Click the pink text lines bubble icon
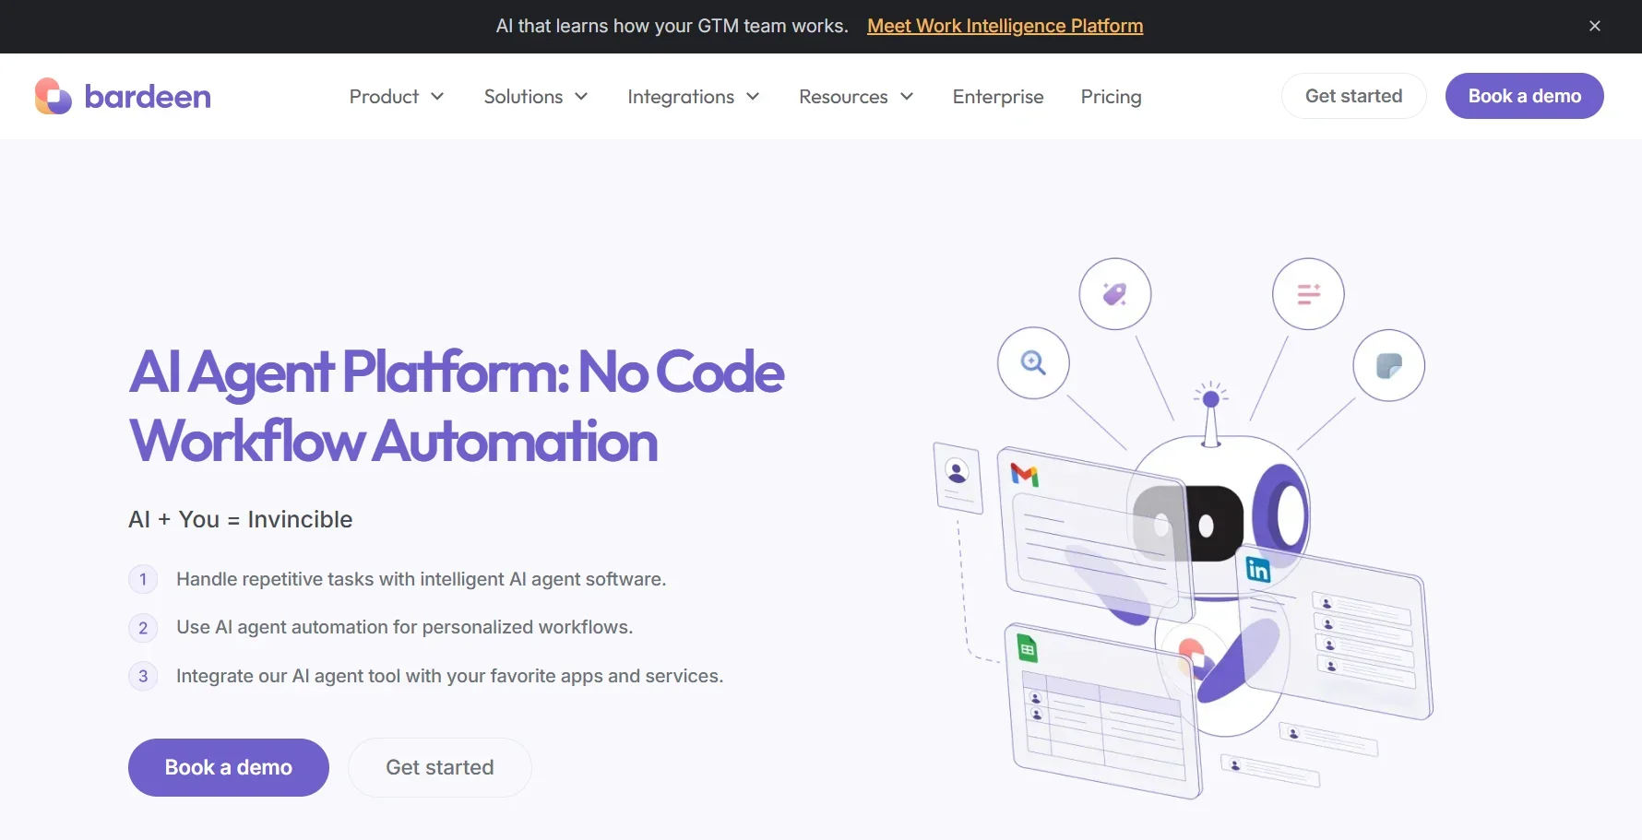The height and width of the screenshot is (840, 1642). tap(1307, 294)
